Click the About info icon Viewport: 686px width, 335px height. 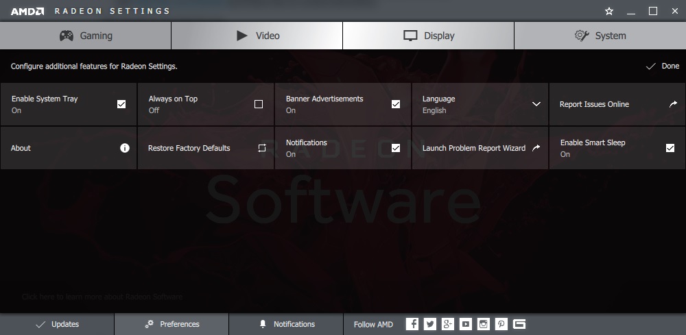tap(125, 148)
